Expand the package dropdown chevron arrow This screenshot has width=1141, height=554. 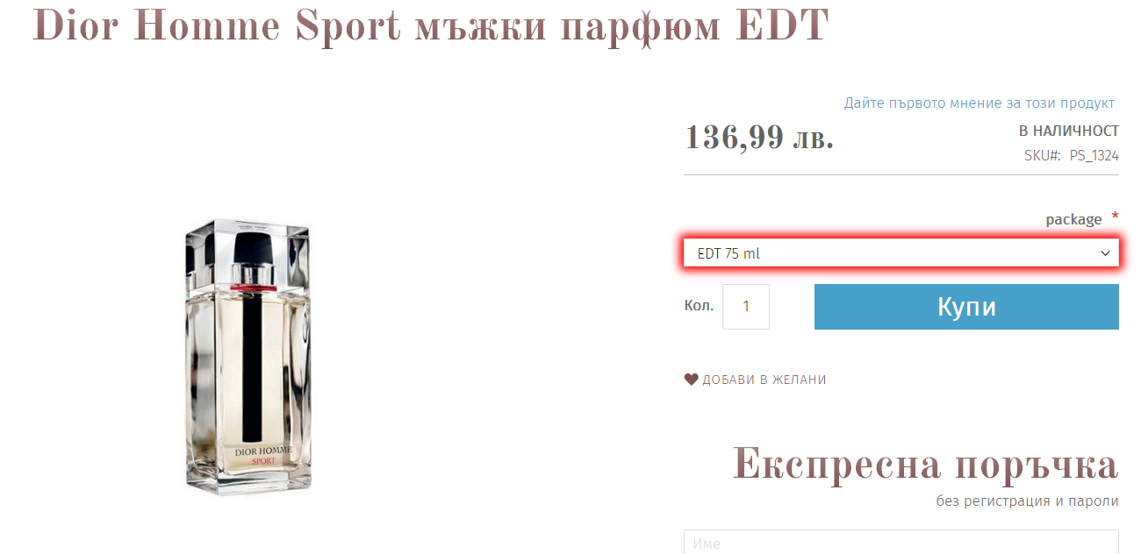click(x=1105, y=253)
